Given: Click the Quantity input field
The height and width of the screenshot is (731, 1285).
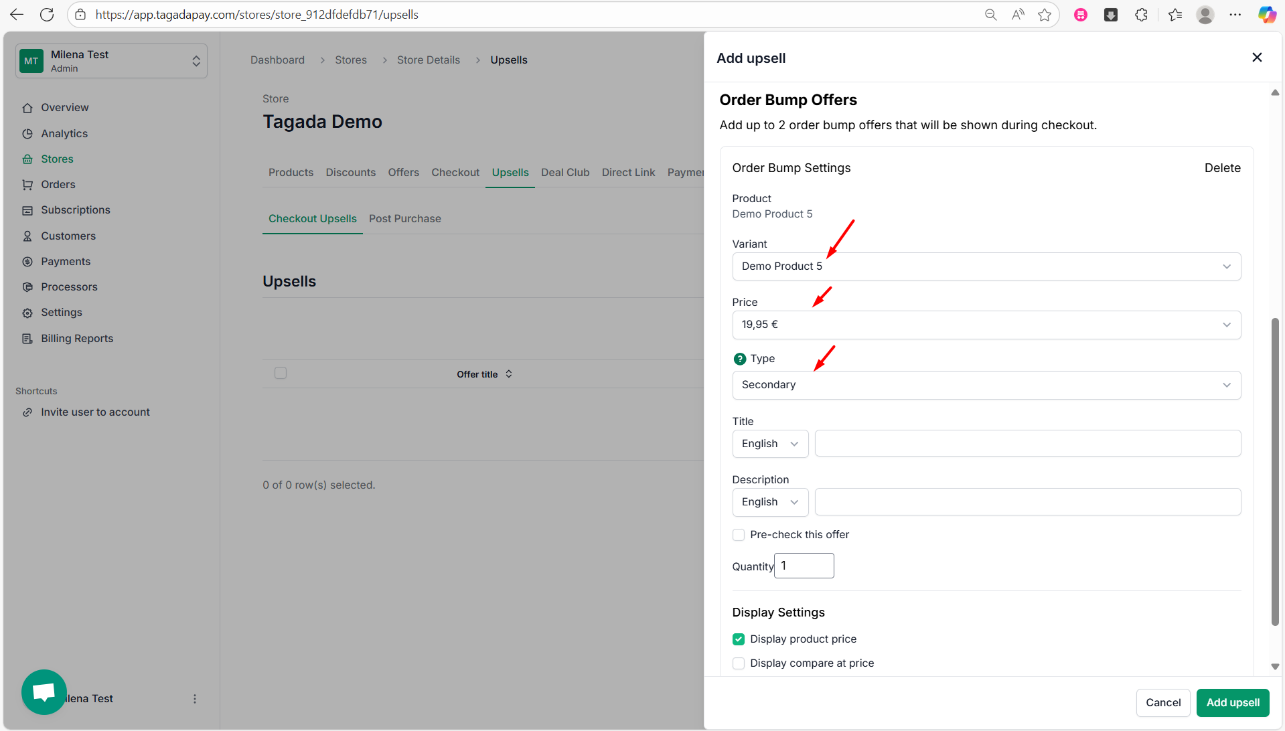Looking at the screenshot, I should pos(804,566).
